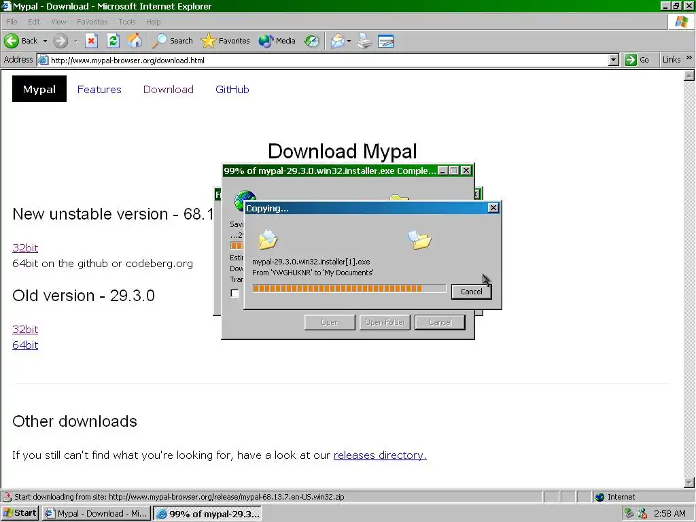Click Open Folder button in download dialog
This screenshot has height=522, width=696.
[385, 322]
